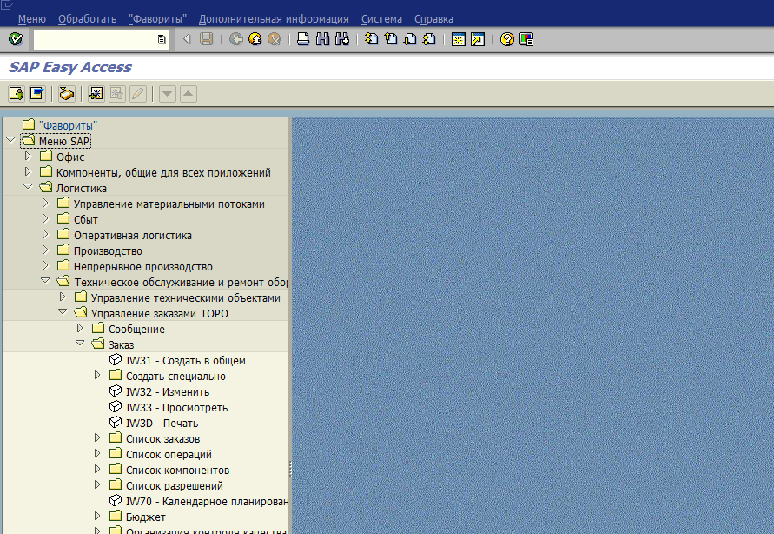Collapse Техническое обслуживание и ремонт node

click(x=45, y=281)
